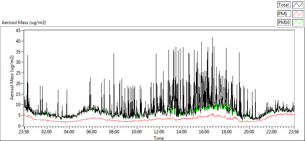Select the PM1 legend label
The height and width of the screenshot is (141, 305).
[x=284, y=14]
